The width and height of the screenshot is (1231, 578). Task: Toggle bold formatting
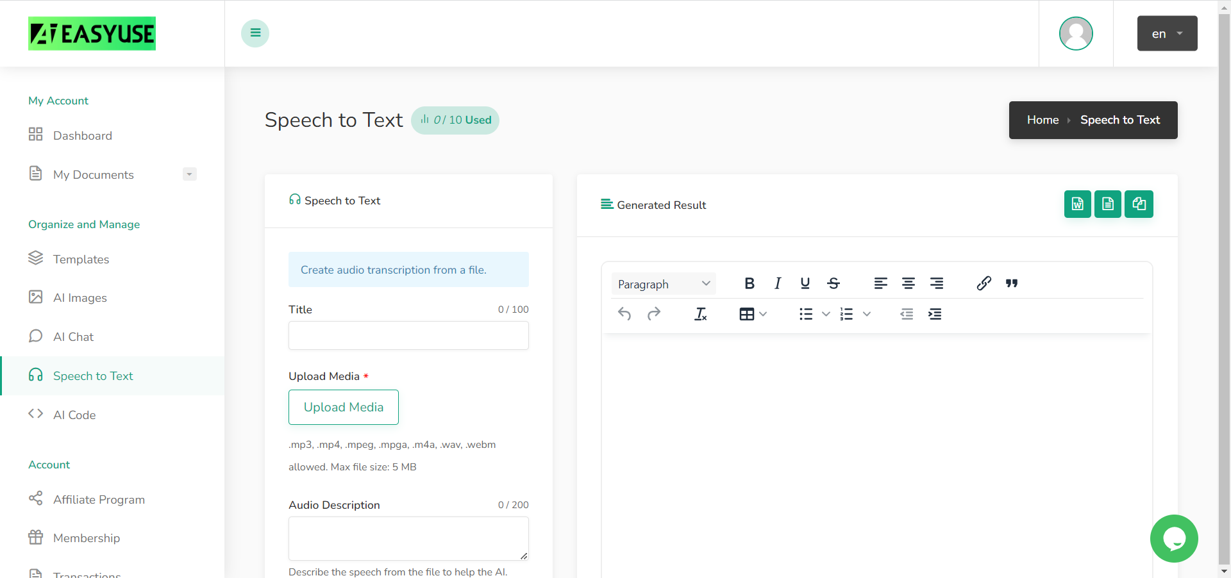coord(749,283)
